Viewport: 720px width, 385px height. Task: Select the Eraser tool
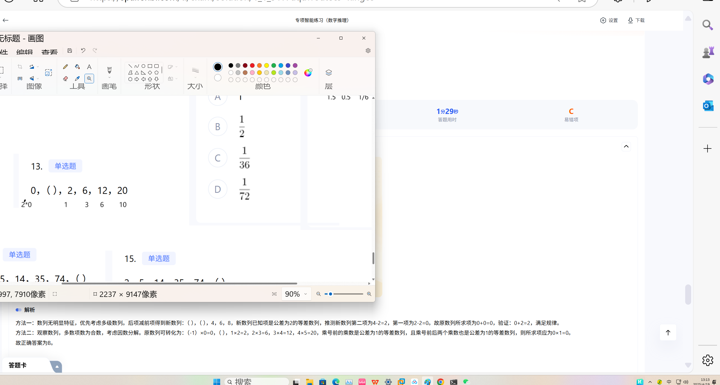(65, 79)
